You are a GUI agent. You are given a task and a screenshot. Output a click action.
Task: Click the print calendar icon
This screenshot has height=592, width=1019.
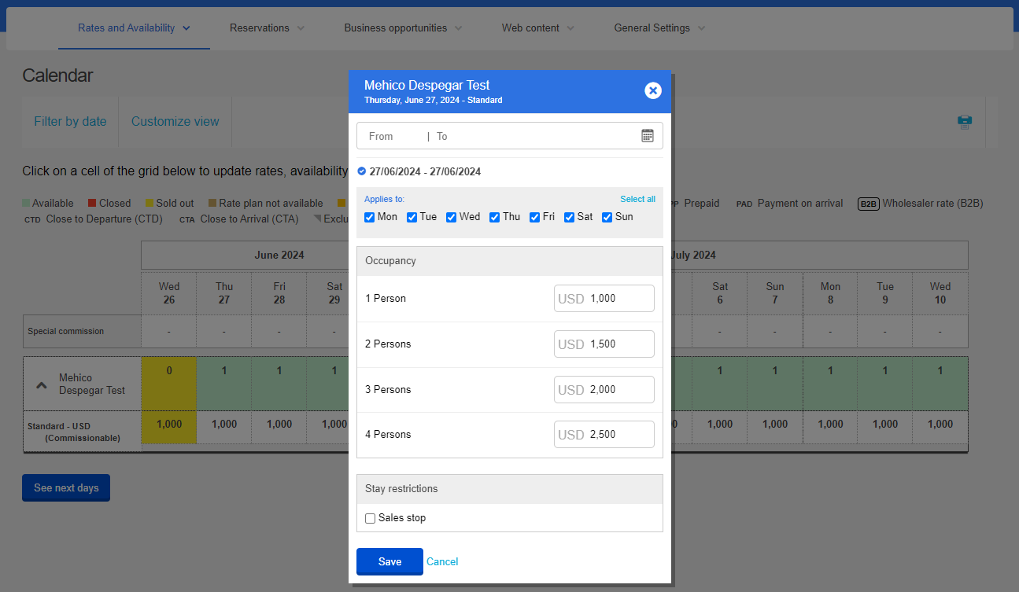point(964,122)
